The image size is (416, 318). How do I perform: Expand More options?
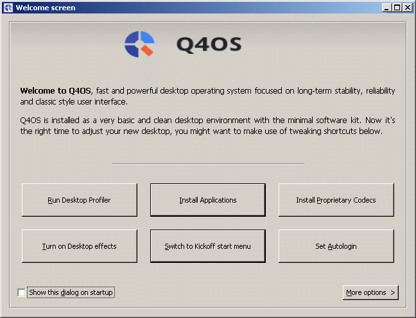tap(370, 292)
